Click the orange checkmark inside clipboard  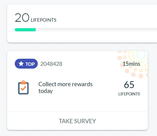coord(23,88)
